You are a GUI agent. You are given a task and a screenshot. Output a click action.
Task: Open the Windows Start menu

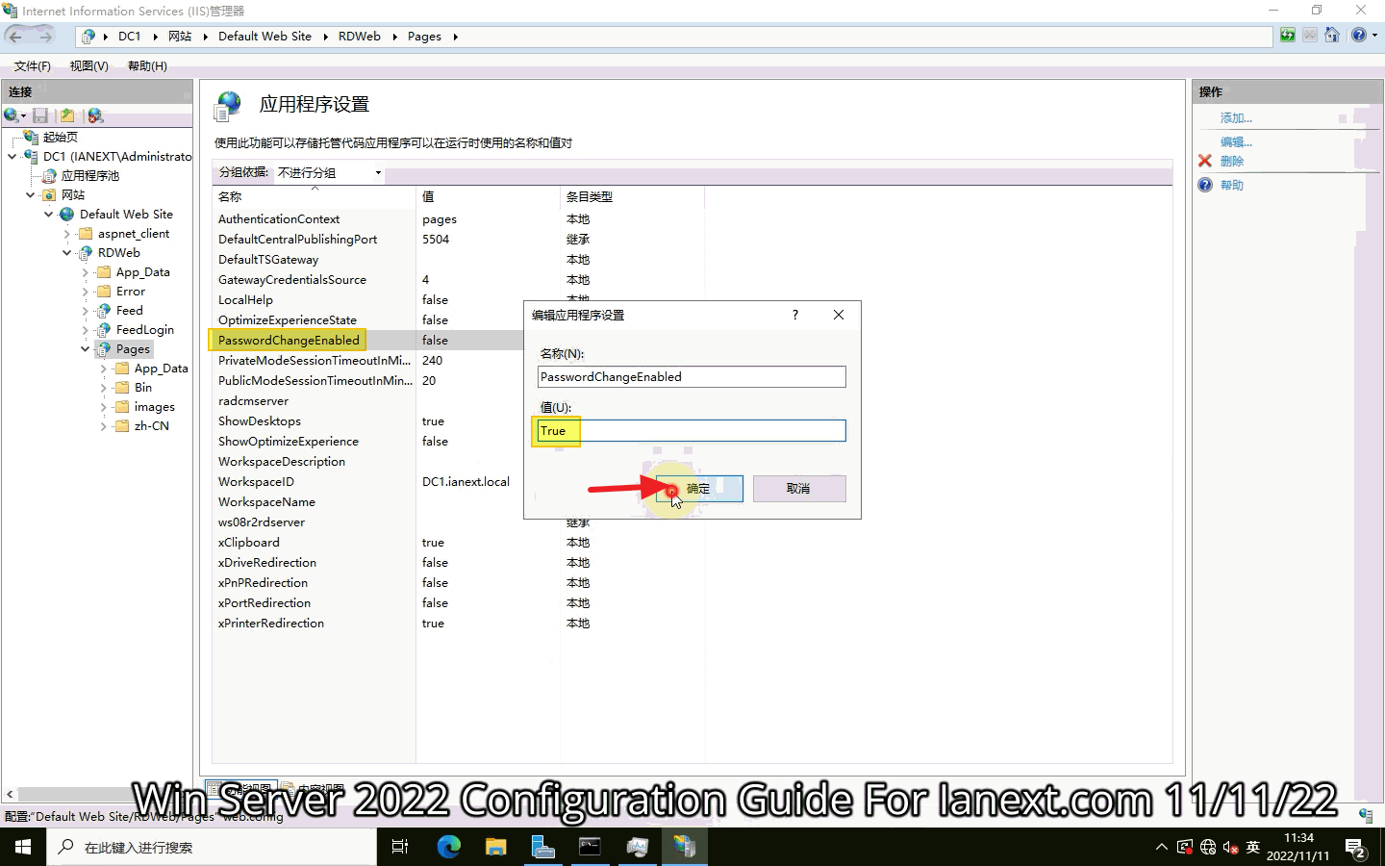[23, 847]
